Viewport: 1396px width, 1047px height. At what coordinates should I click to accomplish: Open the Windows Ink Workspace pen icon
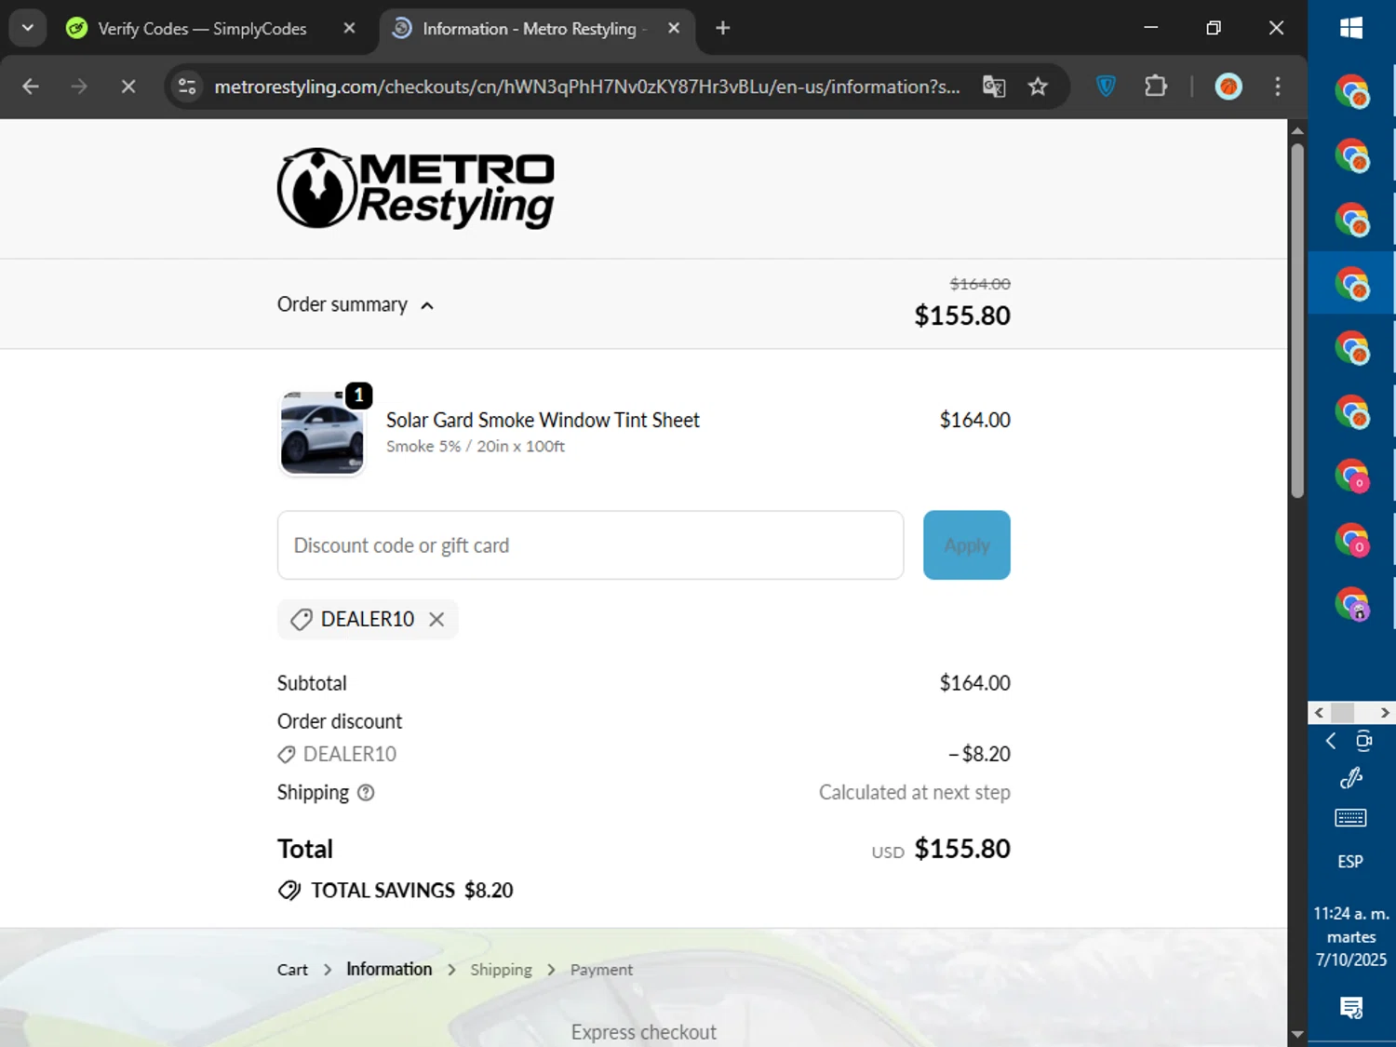[1351, 778]
